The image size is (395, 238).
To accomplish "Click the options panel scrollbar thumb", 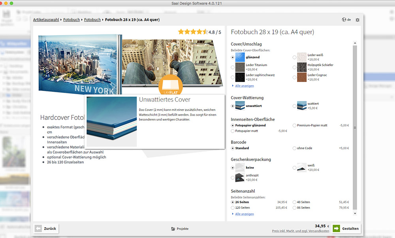I will (x=355, y=127).
